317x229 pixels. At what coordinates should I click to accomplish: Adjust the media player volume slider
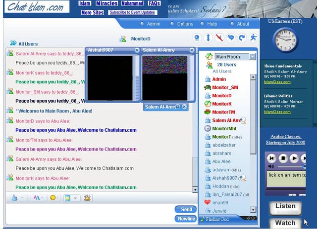(x=291, y=166)
